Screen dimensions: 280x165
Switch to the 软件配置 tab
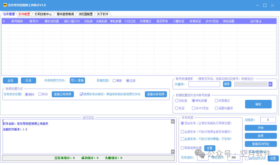[x=24, y=14]
